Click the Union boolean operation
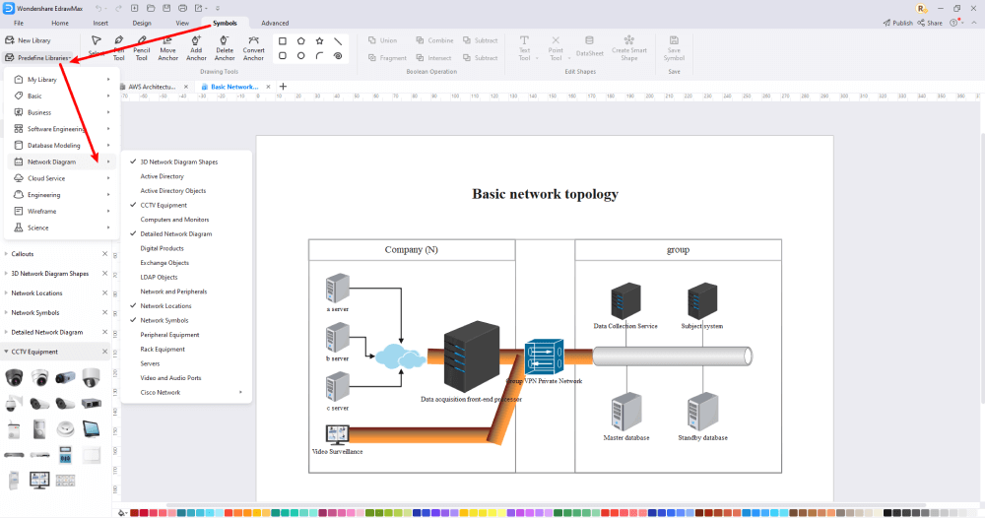Image resolution: width=985 pixels, height=518 pixels. point(382,40)
